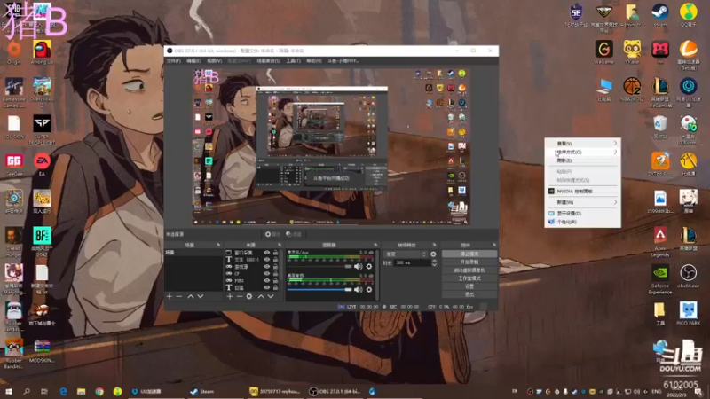The width and height of the screenshot is (710, 399).
Task: Choose 显示设置(D) in the context menu
Action: point(583,213)
